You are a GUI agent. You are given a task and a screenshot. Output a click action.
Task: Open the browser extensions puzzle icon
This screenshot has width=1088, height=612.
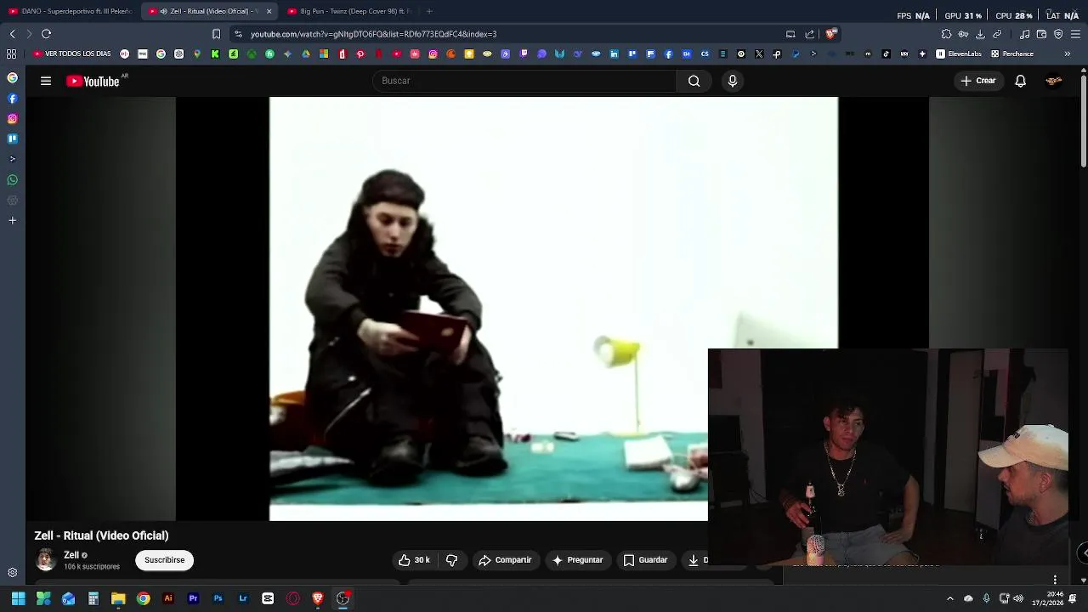(x=946, y=34)
